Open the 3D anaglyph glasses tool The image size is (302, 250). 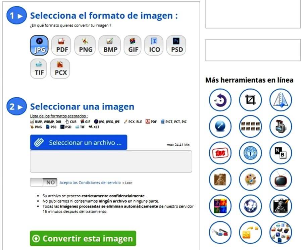point(220,232)
